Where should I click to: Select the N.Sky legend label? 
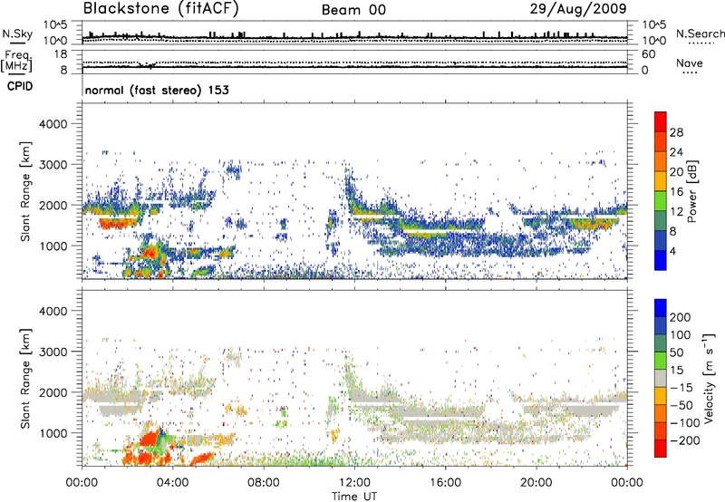point(17,34)
